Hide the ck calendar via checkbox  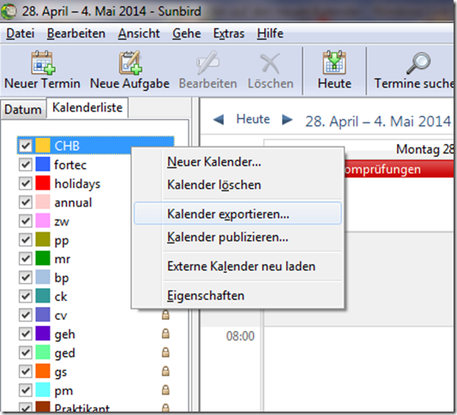[26, 296]
